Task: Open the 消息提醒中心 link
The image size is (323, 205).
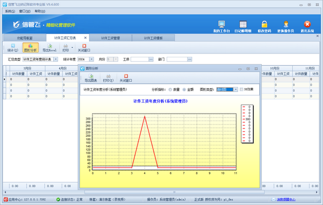Action: (x=286, y=199)
